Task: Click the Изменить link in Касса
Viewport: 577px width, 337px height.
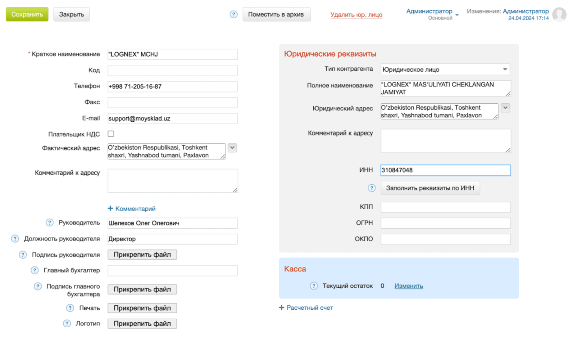Action: 408,286
